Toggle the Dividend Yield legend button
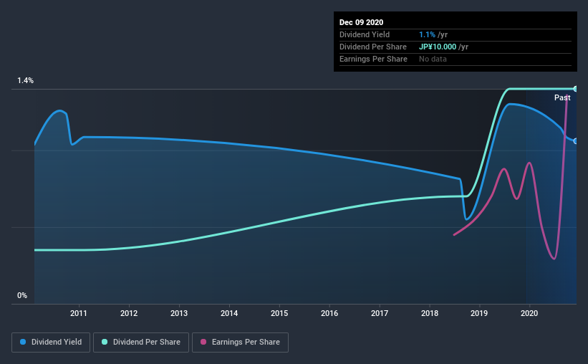 pos(51,343)
